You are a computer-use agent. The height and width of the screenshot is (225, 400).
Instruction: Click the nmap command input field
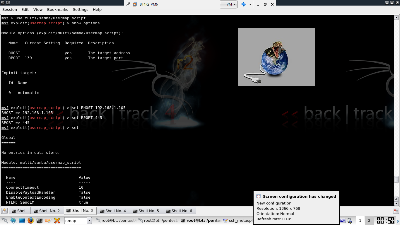[x=76, y=221]
